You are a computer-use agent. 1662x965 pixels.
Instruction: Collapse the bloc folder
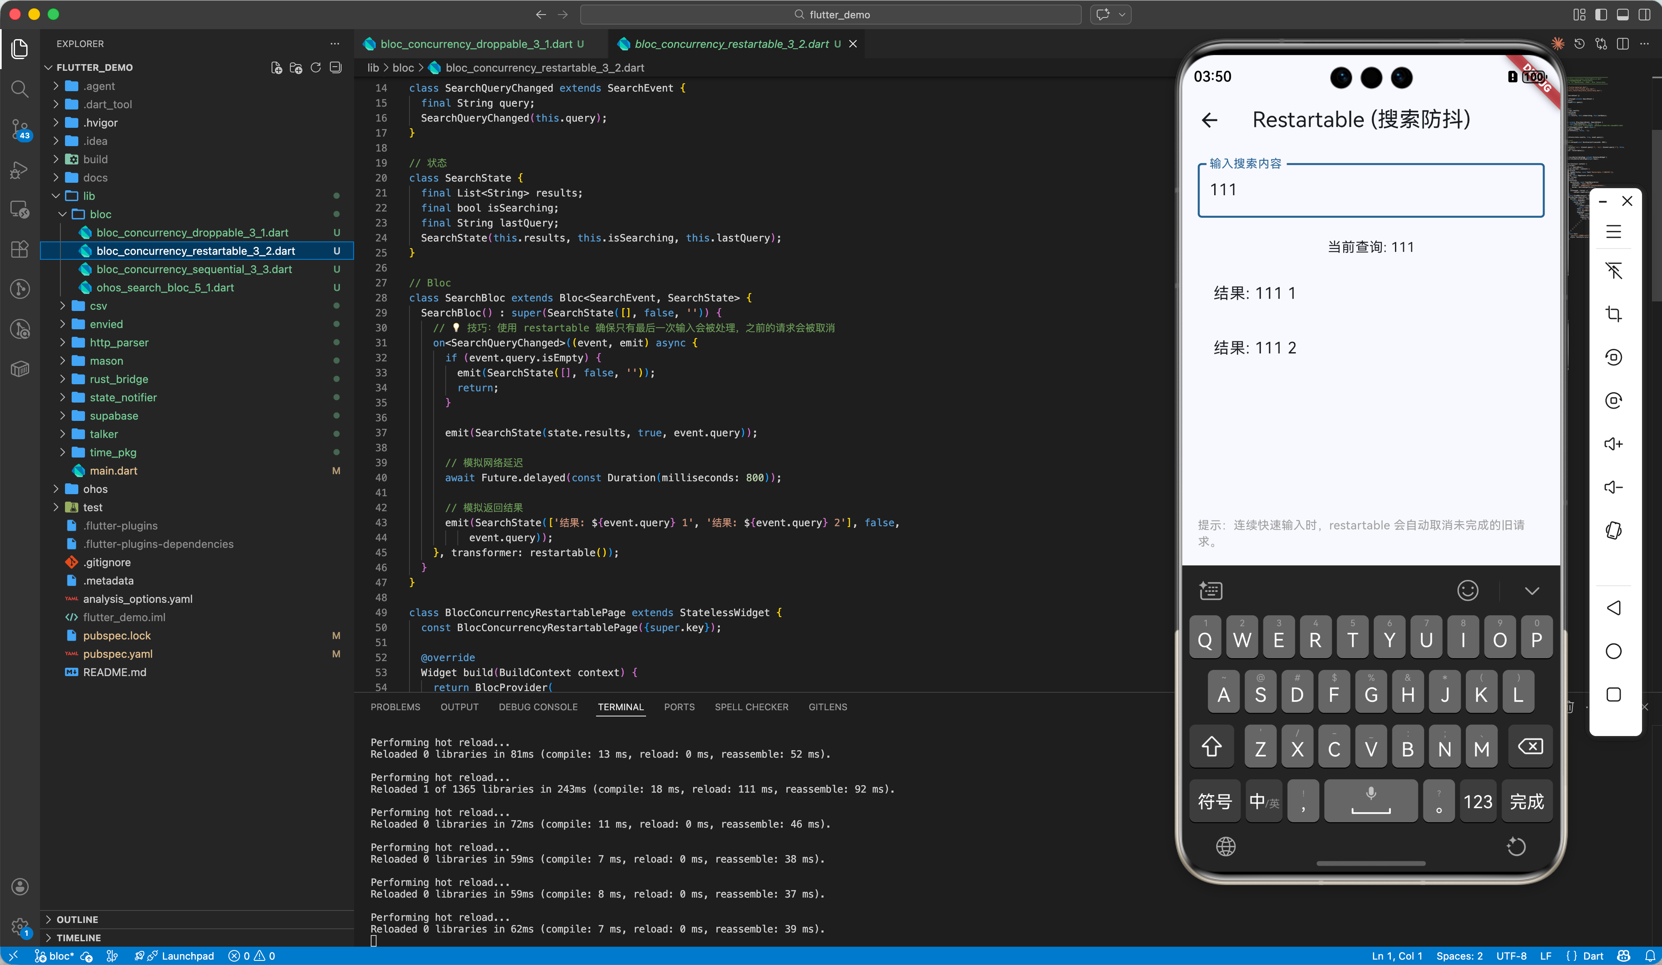[100, 214]
